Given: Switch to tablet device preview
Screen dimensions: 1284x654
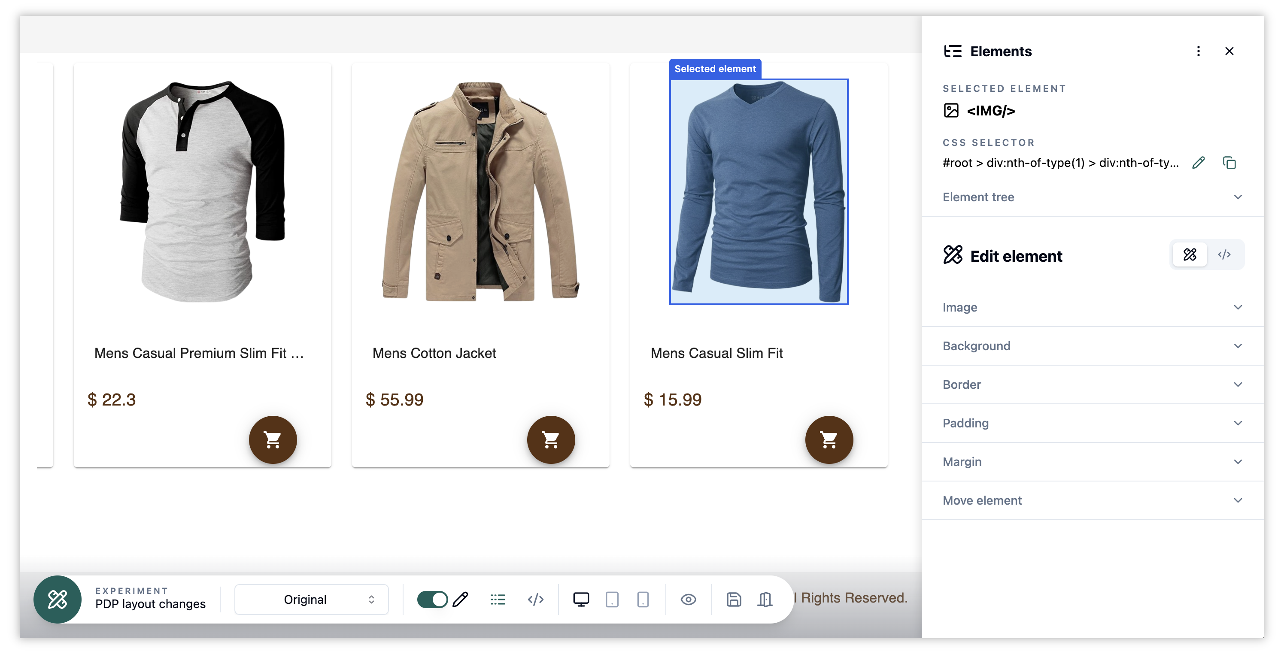Looking at the screenshot, I should (x=612, y=599).
